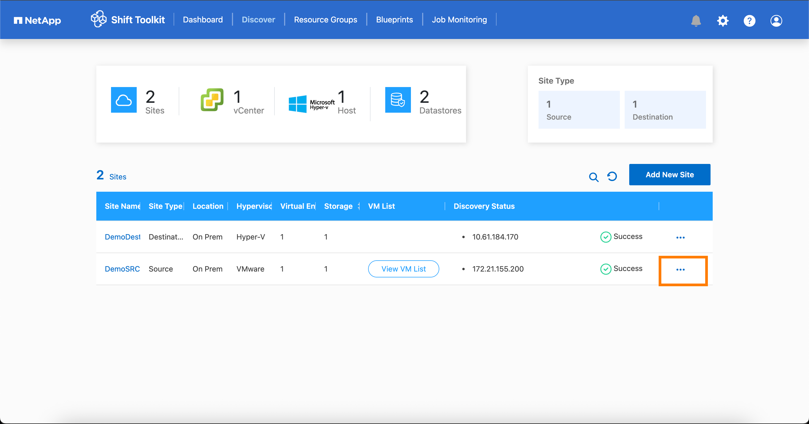Click the vCenter logo icon
Viewport: 809px width, 424px height.
click(212, 100)
